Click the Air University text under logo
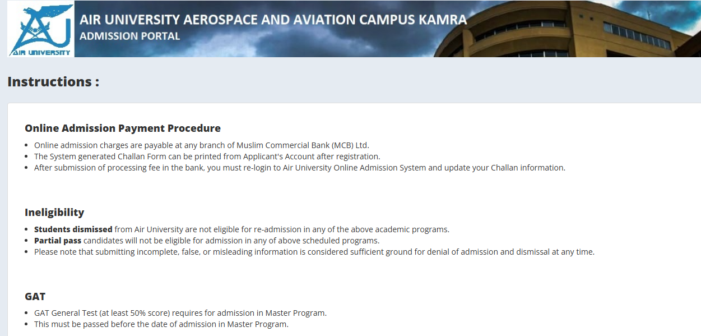 41,53
